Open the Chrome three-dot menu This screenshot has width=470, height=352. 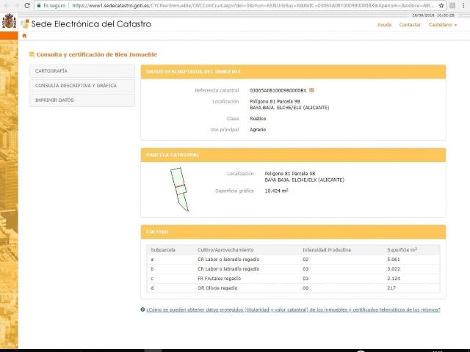pyautogui.click(x=463, y=5)
